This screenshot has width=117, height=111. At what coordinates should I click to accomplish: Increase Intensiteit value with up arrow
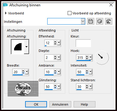87,71
